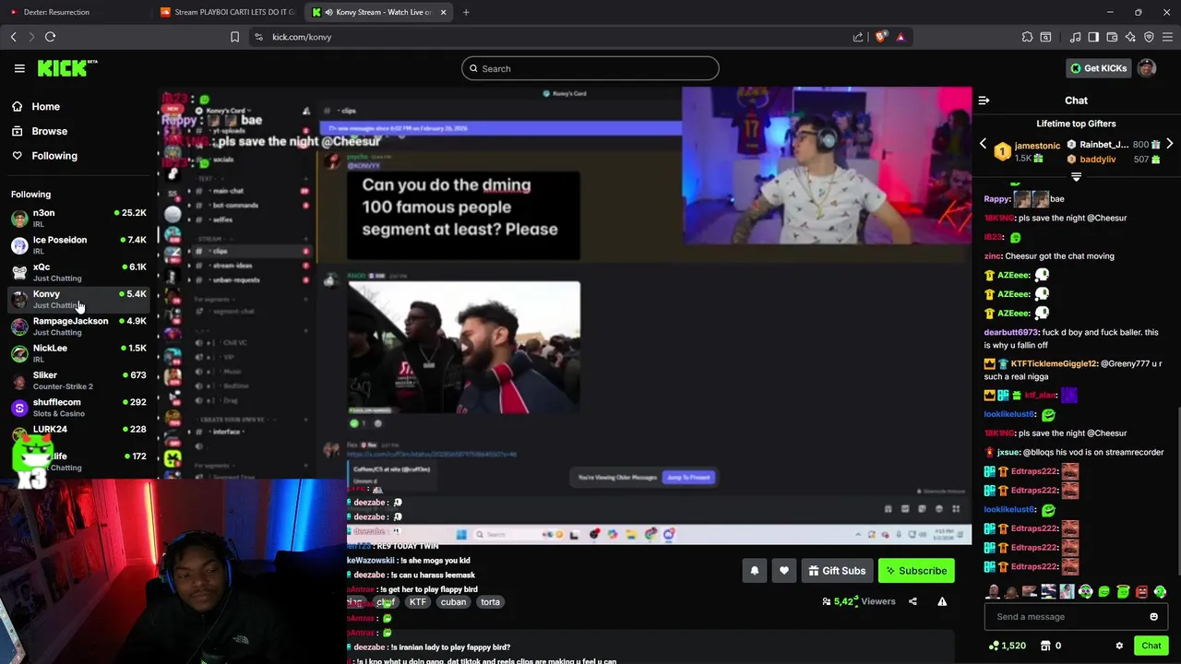Bookmark this page

click(234, 37)
